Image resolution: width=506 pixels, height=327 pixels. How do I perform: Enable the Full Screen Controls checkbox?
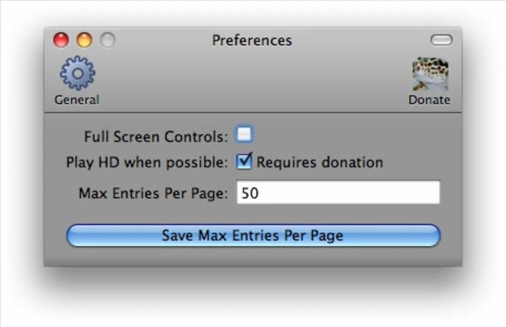(244, 134)
